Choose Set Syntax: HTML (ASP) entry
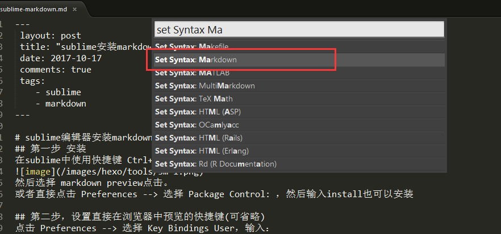501x234 pixels. point(299,112)
